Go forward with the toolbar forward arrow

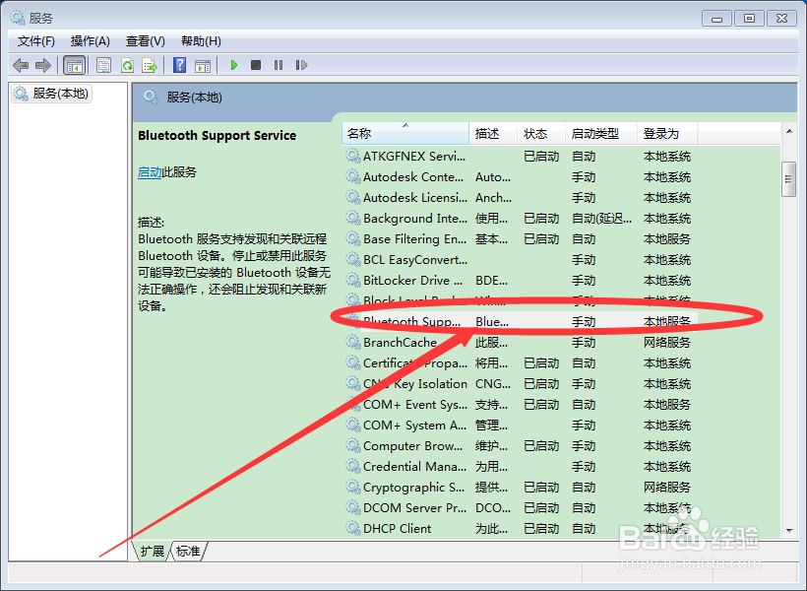coord(42,65)
